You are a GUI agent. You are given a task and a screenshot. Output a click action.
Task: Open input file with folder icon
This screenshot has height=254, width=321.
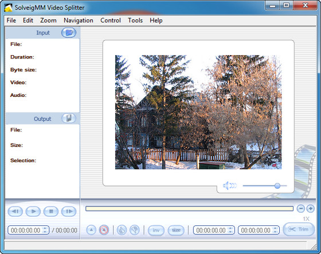click(x=69, y=33)
